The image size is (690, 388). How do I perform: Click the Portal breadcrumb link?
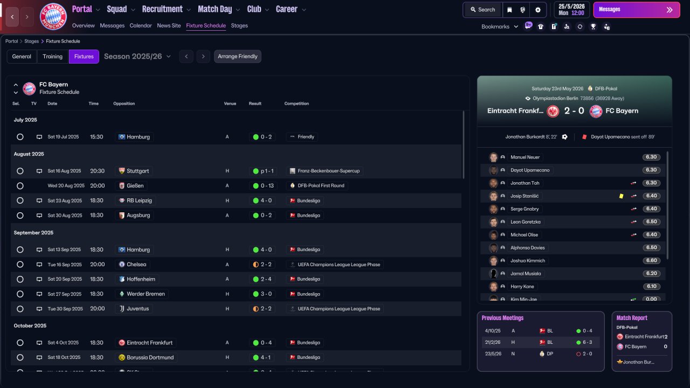pyautogui.click(x=11, y=41)
